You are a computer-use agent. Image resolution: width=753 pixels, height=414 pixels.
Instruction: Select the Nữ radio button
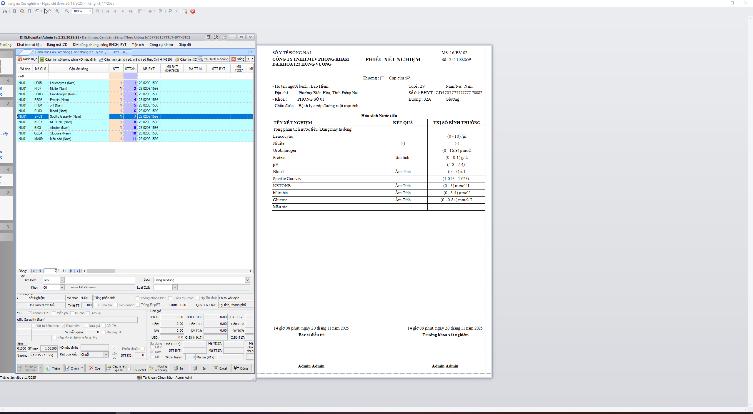point(152,357)
